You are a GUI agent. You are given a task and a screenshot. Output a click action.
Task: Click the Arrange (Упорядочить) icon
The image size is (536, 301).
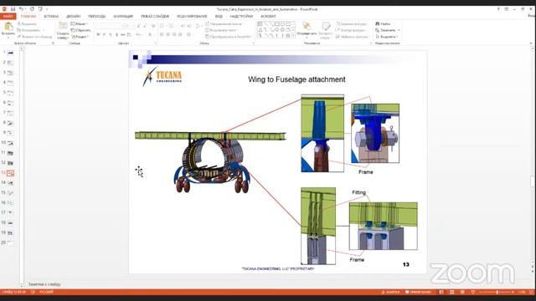coord(307,26)
